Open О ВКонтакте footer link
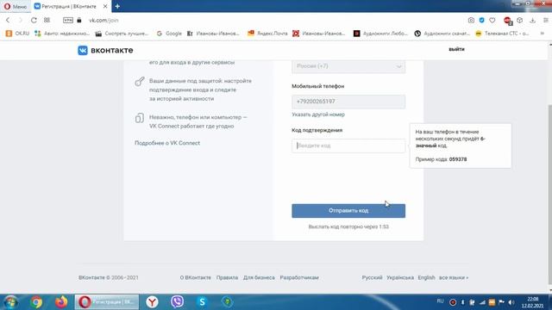Image resolution: width=552 pixels, height=310 pixels. coord(196,277)
